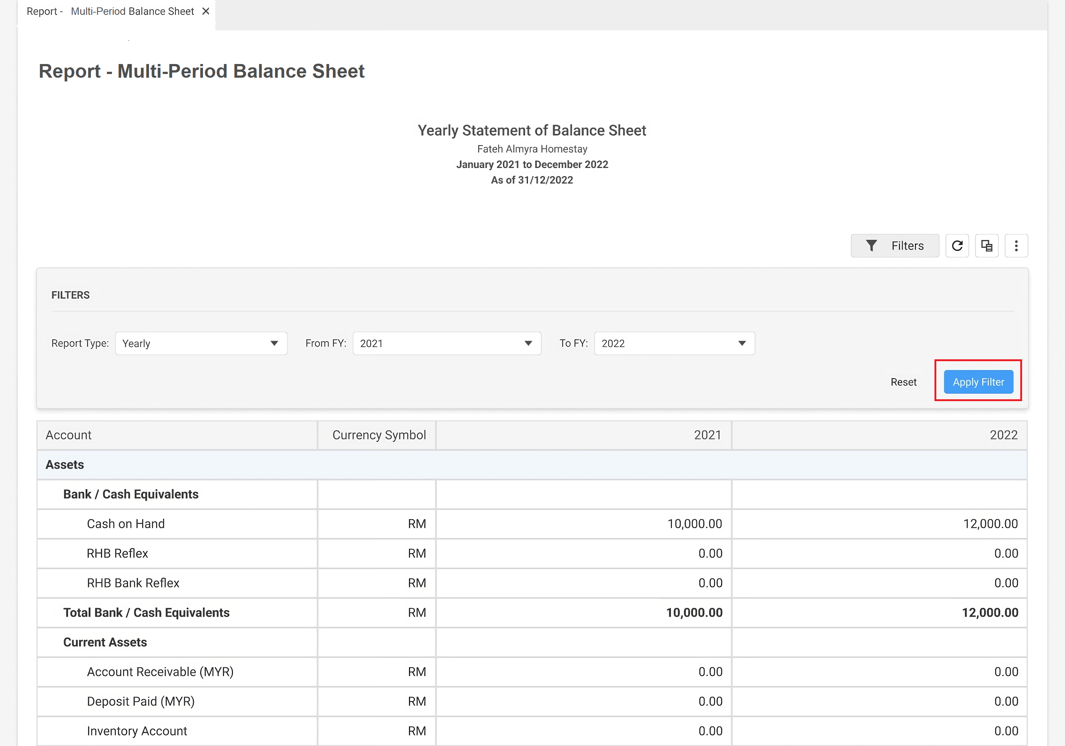The width and height of the screenshot is (1065, 746).
Task: Open the Report Type dropdown
Action: (201, 343)
